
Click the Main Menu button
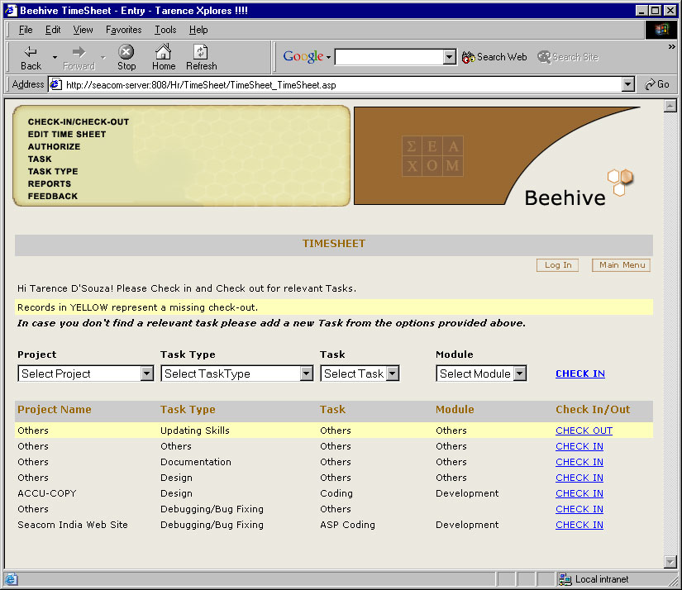click(622, 265)
